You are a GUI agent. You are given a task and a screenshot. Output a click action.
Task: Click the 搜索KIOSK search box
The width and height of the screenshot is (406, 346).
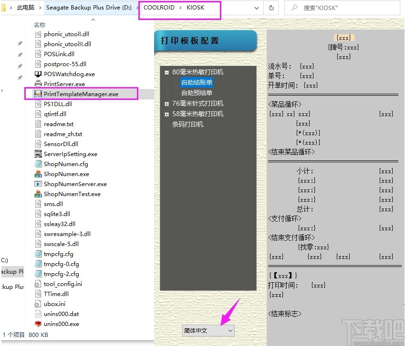(342, 8)
